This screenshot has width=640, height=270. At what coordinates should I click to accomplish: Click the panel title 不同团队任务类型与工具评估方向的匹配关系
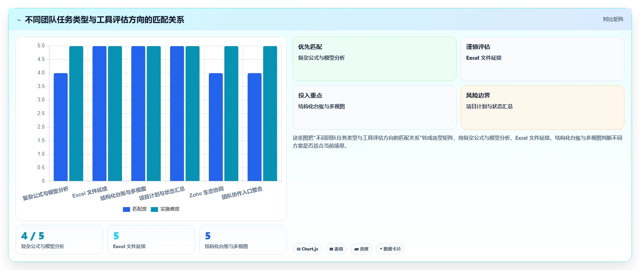[x=104, y=20]
